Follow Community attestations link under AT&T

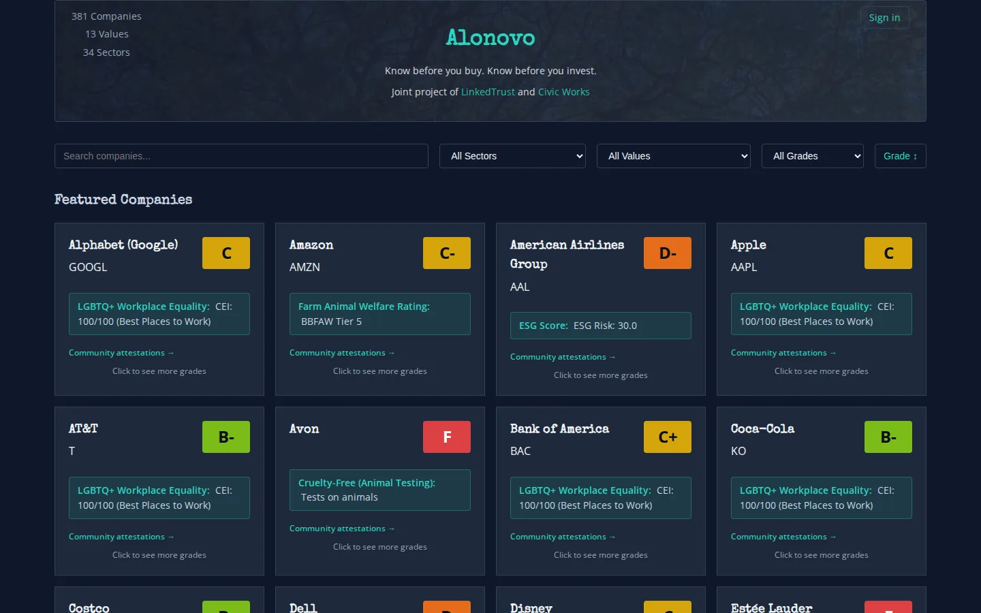point(121,537)
